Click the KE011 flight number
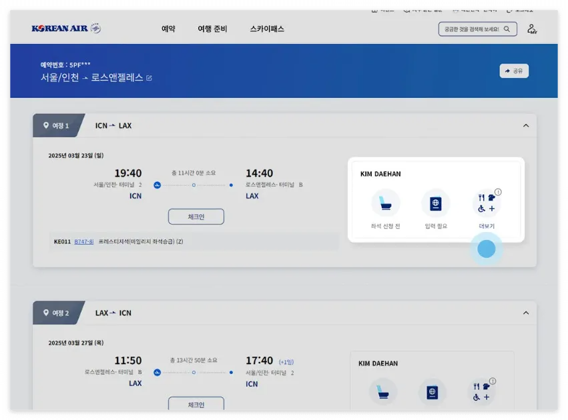568x420 pixels. [x=62, y=241]
